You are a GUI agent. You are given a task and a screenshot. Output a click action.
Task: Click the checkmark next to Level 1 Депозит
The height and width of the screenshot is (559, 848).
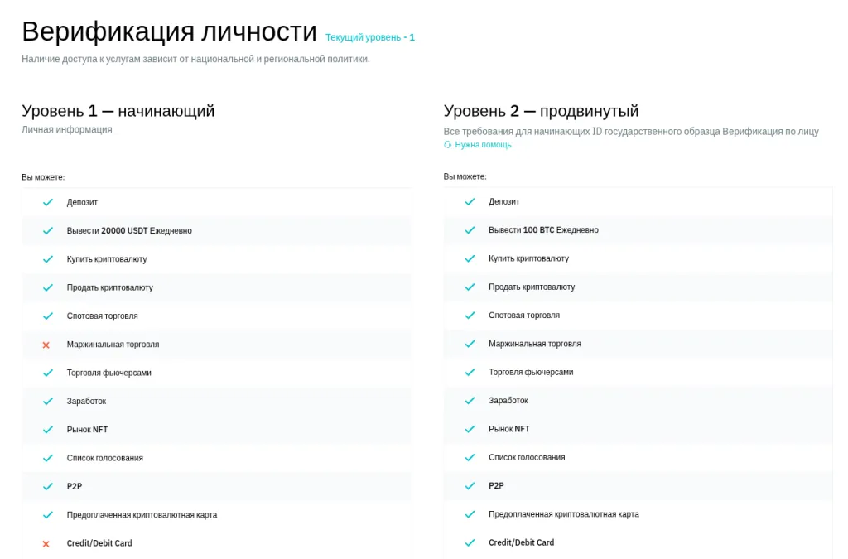coord(47,202)
